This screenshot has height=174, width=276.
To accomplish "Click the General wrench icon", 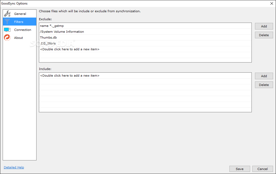I will pos(7,14).
